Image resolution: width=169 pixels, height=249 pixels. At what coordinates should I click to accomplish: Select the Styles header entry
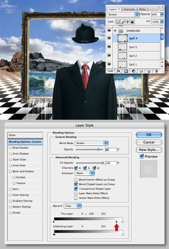pos(25,135)
